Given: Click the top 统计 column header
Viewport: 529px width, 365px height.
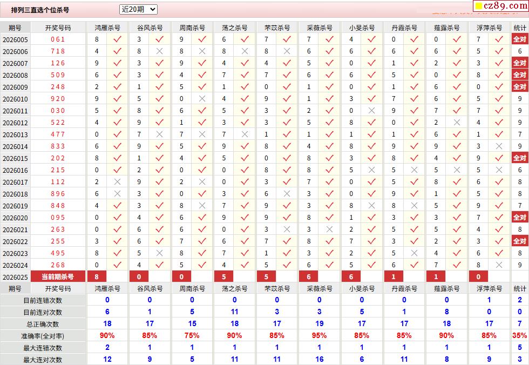Looking at the screenshot, I should [x=520, y=28].
